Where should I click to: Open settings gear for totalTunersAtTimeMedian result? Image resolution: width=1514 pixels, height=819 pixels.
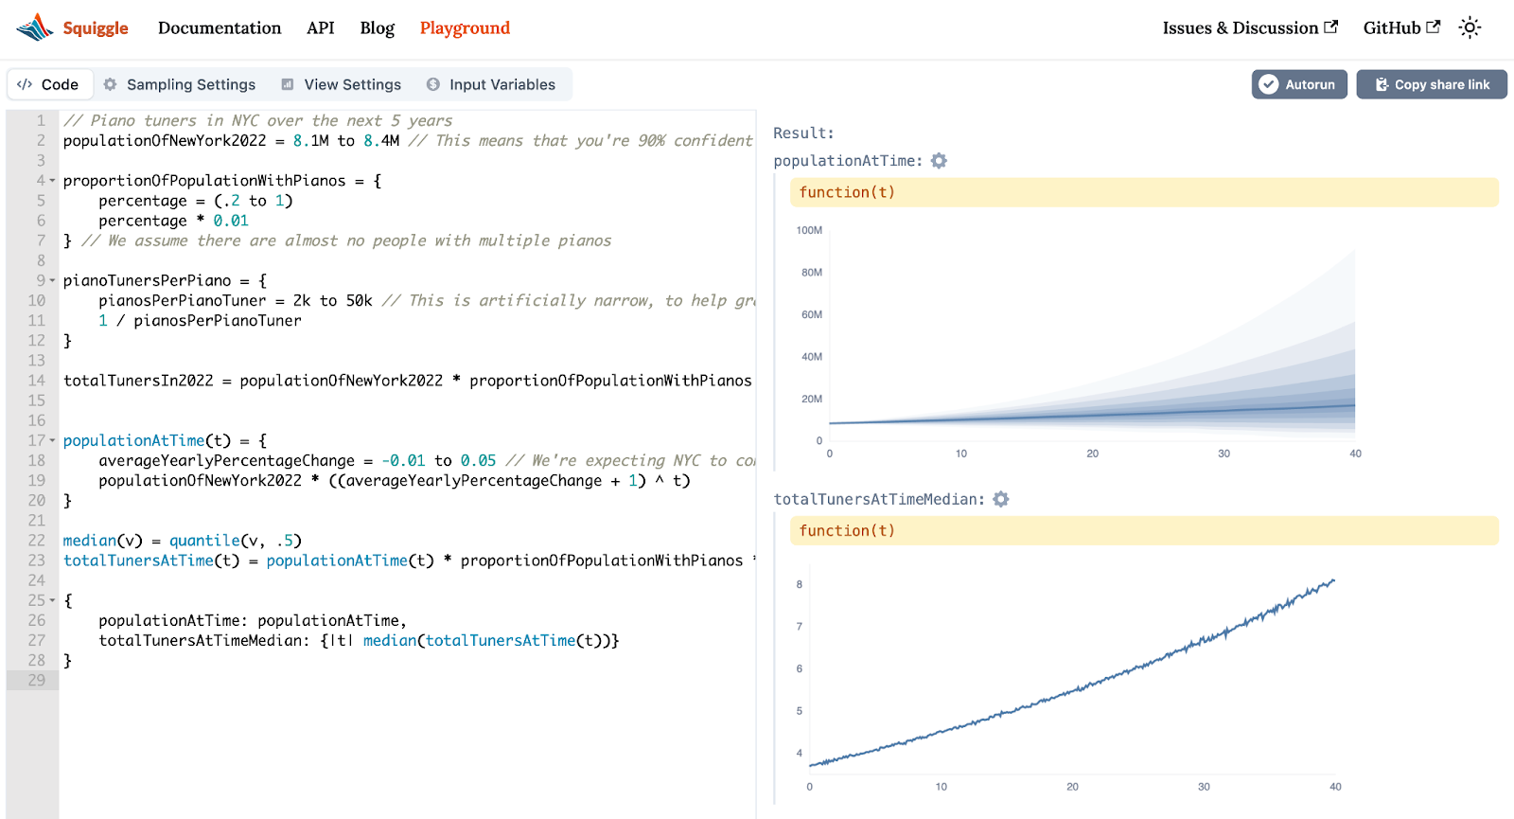click(1001, 499)
